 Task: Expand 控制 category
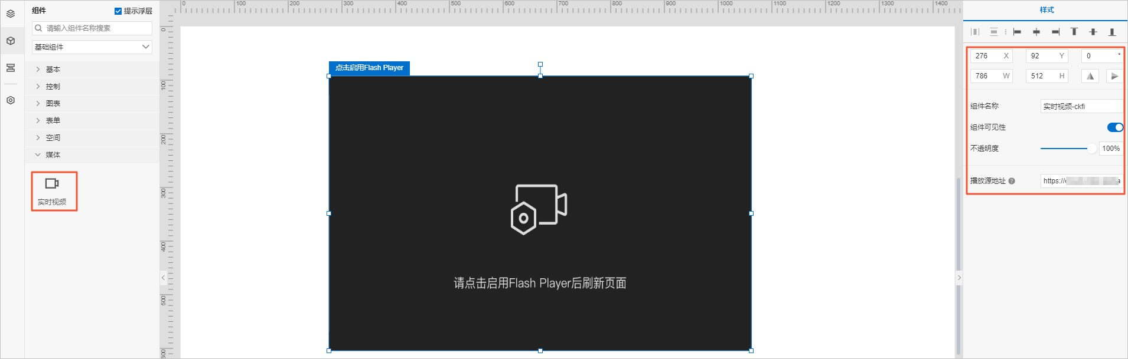[x=92, y=87]
